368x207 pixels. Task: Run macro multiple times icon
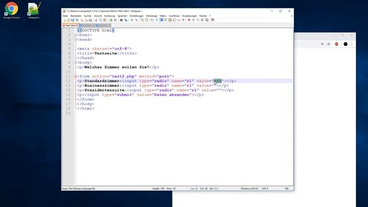tap(202, 20)
